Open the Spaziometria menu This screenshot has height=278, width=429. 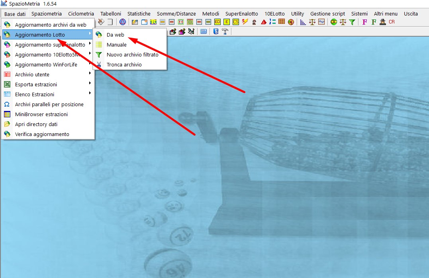tap(47, 14)
